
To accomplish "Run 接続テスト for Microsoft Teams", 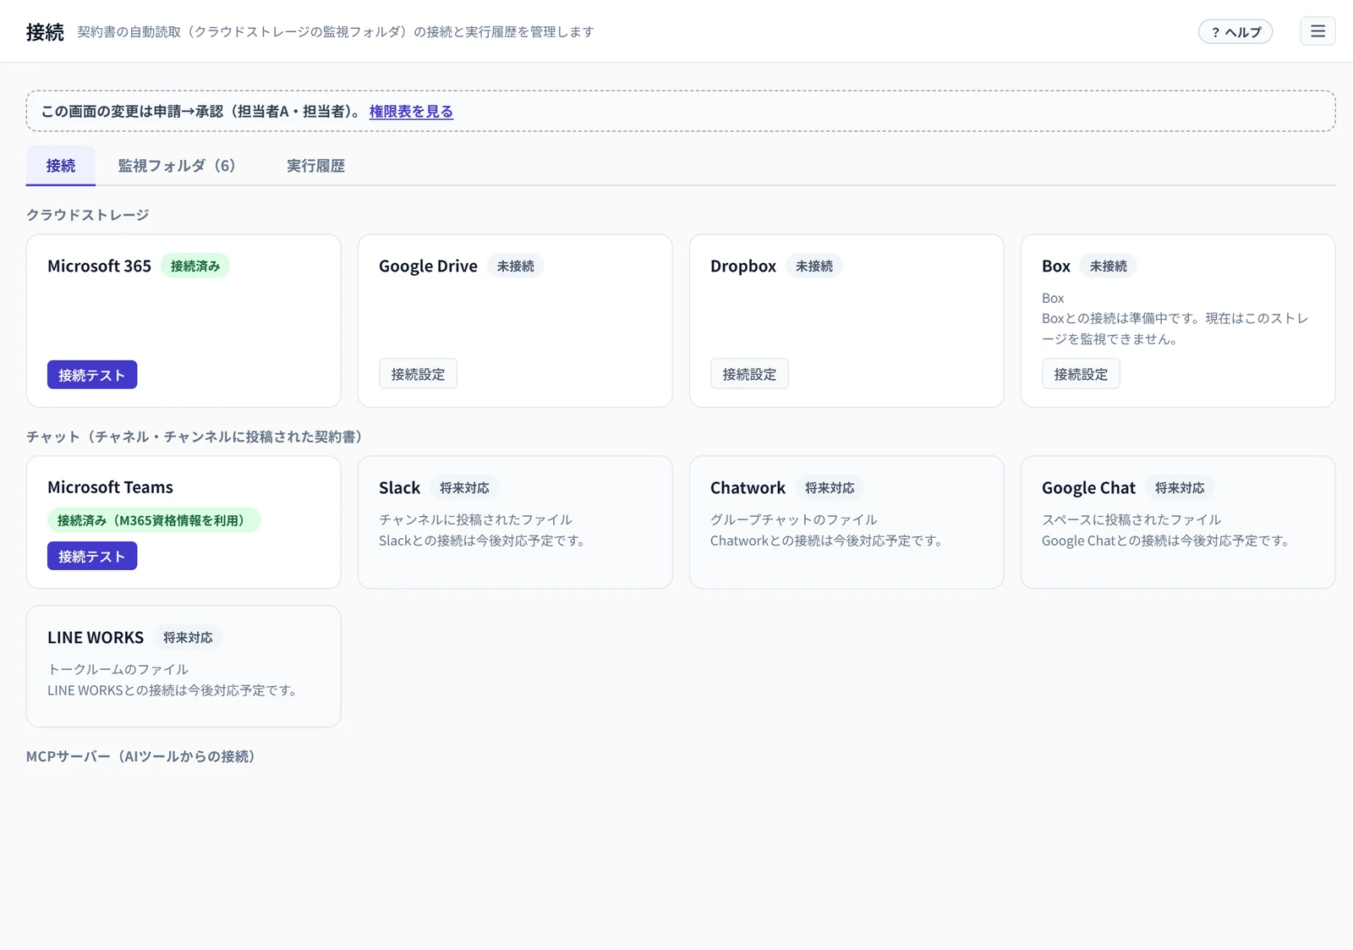I will point(92,556).
